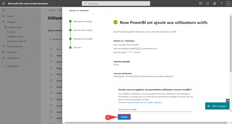Screen dimensions: 232x124
Task: Click the green checkmark beside Terminer
Action: click(70, 48)
